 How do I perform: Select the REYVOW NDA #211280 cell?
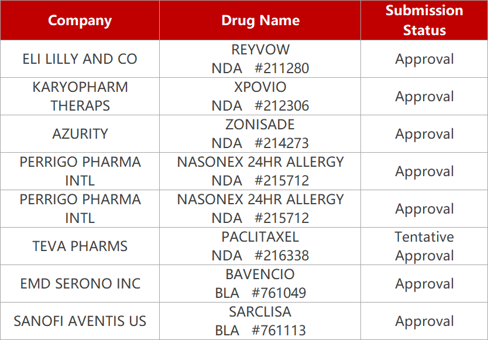(x=260, y=59)
